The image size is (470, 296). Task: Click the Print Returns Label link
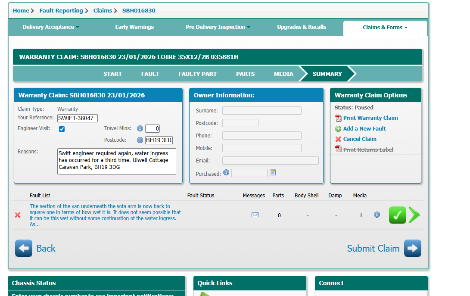[x=368, y=150]
